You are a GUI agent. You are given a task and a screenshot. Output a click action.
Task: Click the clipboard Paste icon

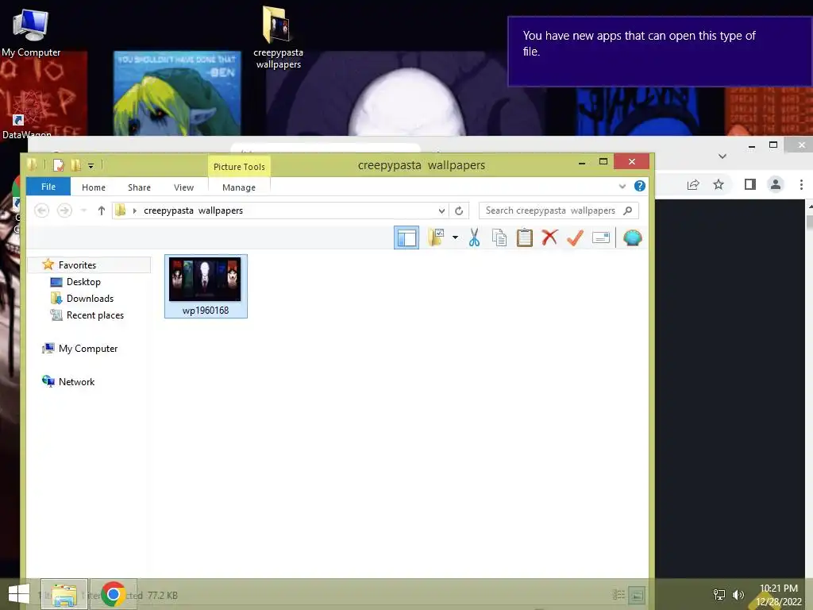click(x=524, y=237)
